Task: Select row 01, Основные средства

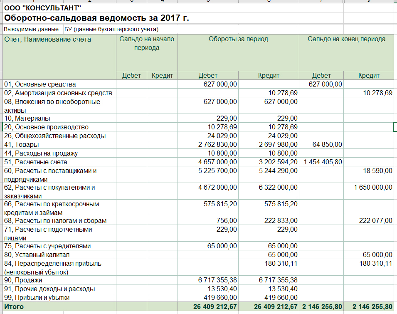Action: pos(199,84)
